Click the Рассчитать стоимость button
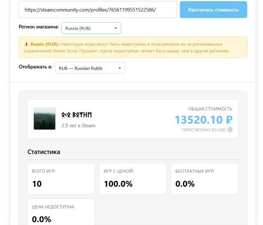 click(214, 10)
